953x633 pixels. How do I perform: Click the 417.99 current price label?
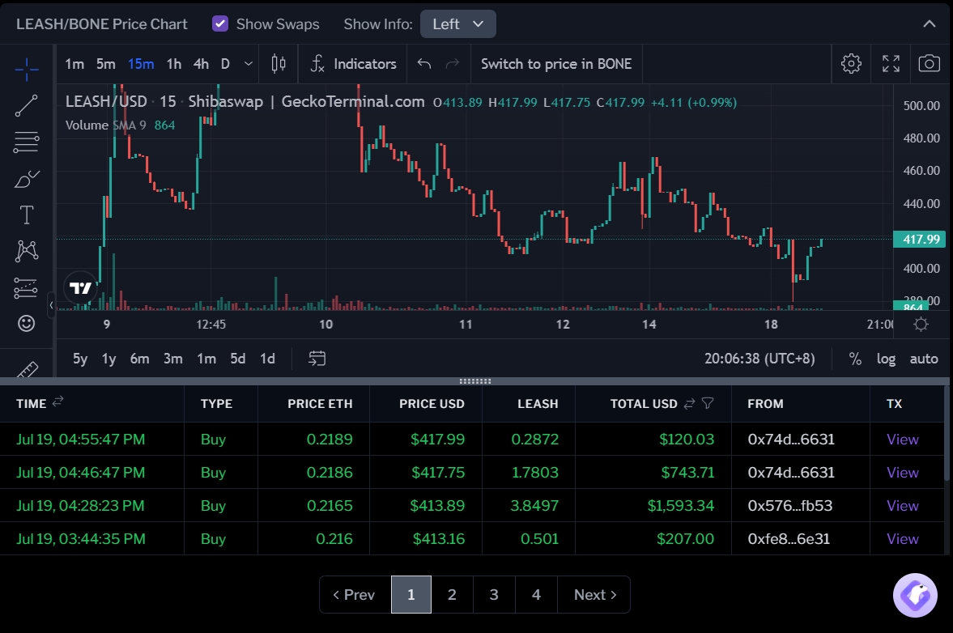918,240
